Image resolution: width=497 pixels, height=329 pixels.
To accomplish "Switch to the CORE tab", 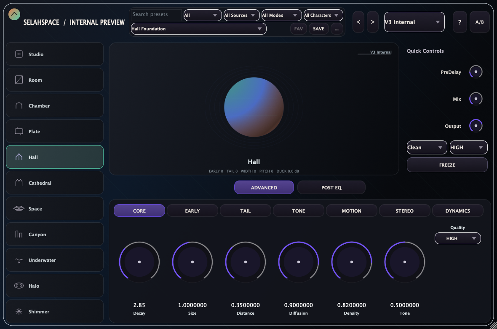I will pos(139,210).
